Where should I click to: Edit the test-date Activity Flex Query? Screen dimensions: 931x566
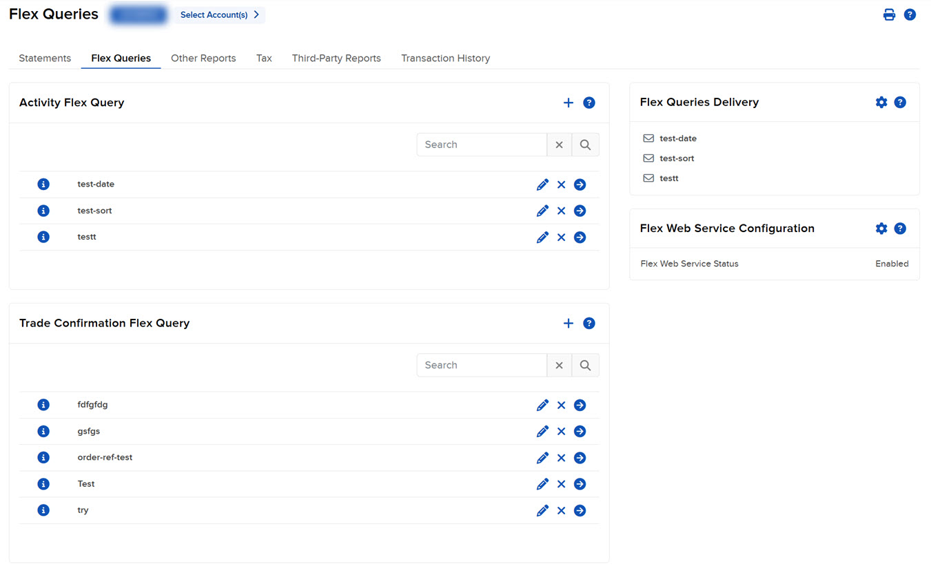pos(542,184)
